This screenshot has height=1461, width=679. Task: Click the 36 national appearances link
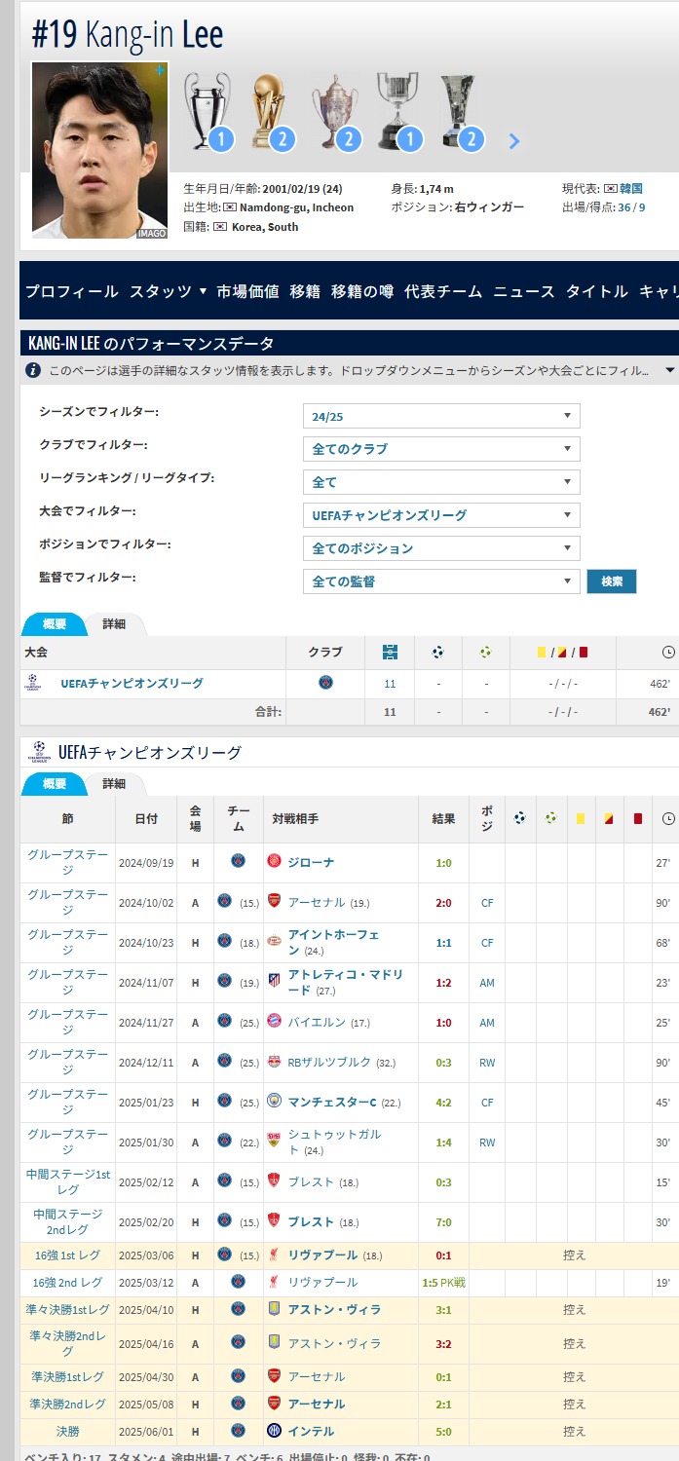tap(623, 207)
